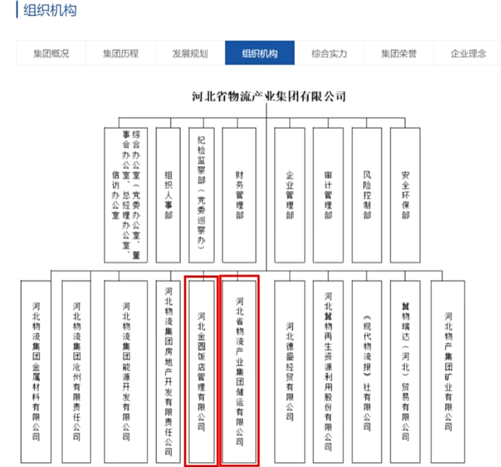Click 河北金圆饭店管理有限公司 box
Viewport: 501px width, 467px height.
point(201,372)
